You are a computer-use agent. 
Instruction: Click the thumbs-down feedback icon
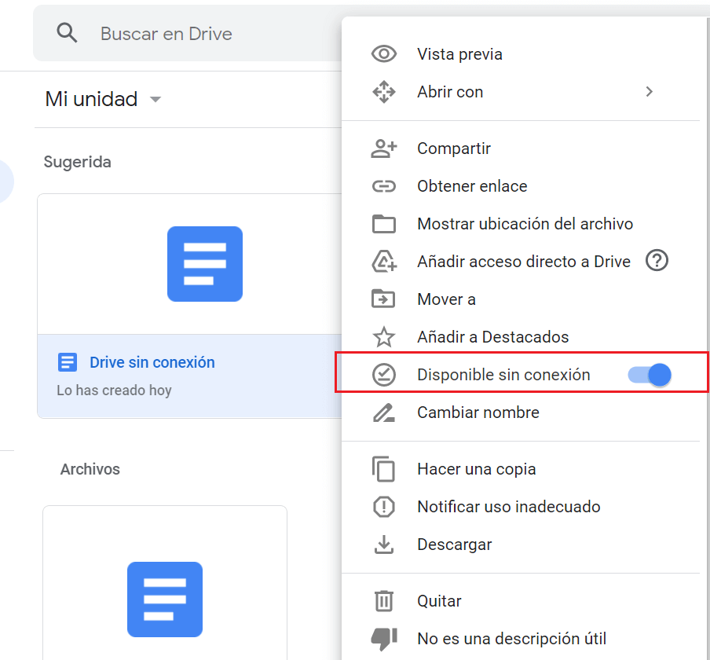(x=383, y=639)
